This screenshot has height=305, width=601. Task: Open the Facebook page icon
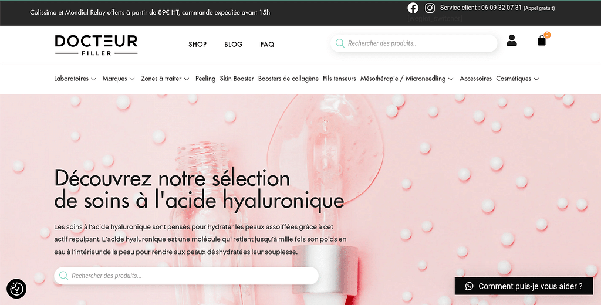coord(413,8)
